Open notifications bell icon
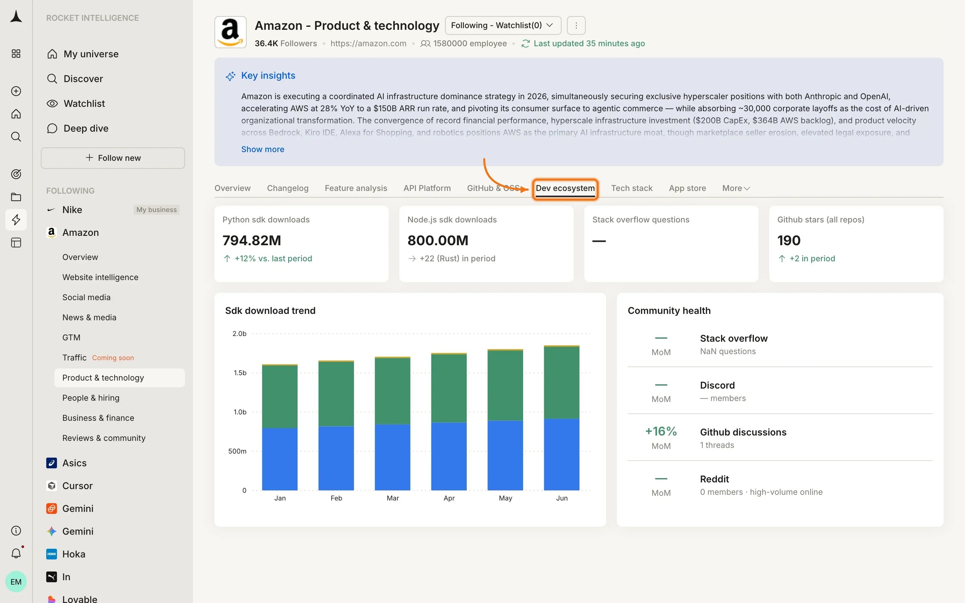Viewport: 965px width, 603px height. point(16,553)
